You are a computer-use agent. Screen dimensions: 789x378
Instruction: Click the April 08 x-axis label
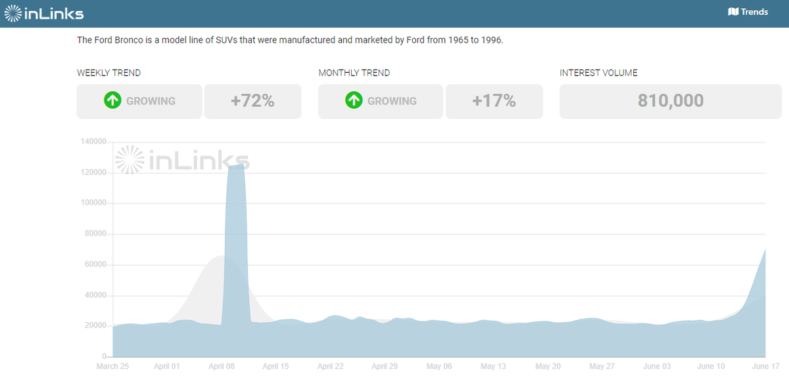(222, 366)
